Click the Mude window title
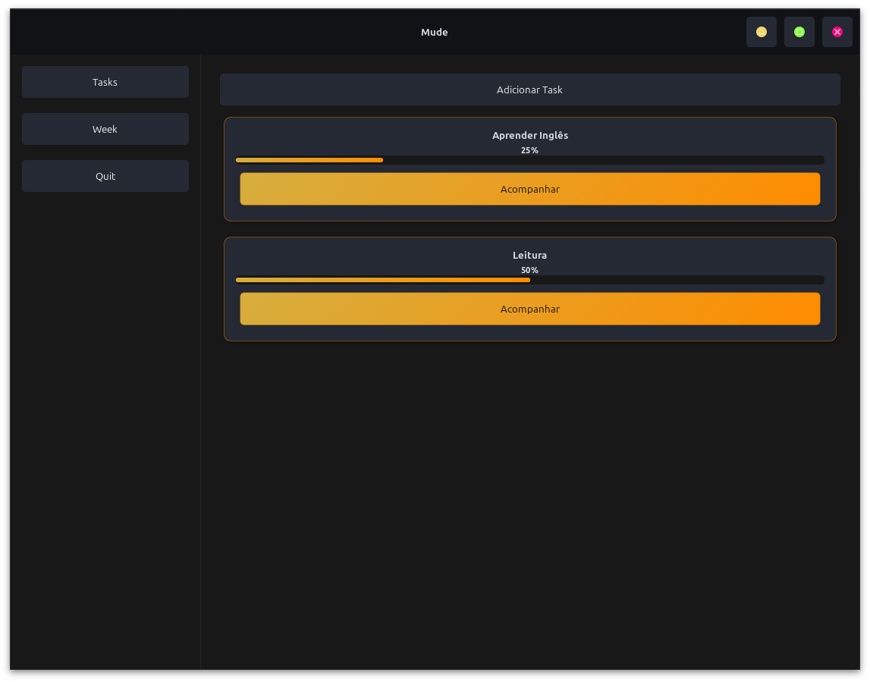 pyautogui.click(x=435, y=32)
